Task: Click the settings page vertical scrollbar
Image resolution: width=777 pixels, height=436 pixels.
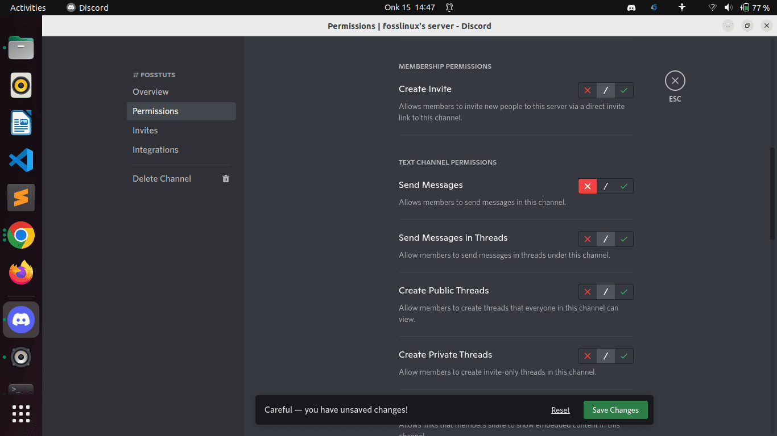Action: pyautogui.click(x=772, y=193)
